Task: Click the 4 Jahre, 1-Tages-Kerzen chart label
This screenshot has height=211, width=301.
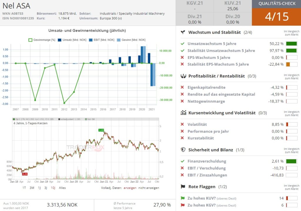Action: point(30,123)
